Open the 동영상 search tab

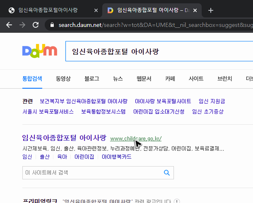63,79
